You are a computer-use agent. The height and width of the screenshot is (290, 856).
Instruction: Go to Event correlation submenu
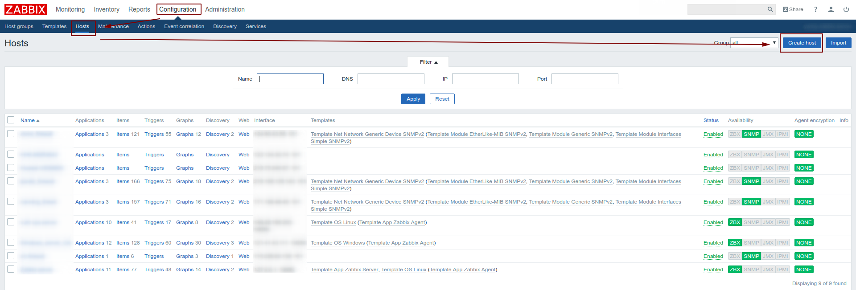tap(184, 26)
